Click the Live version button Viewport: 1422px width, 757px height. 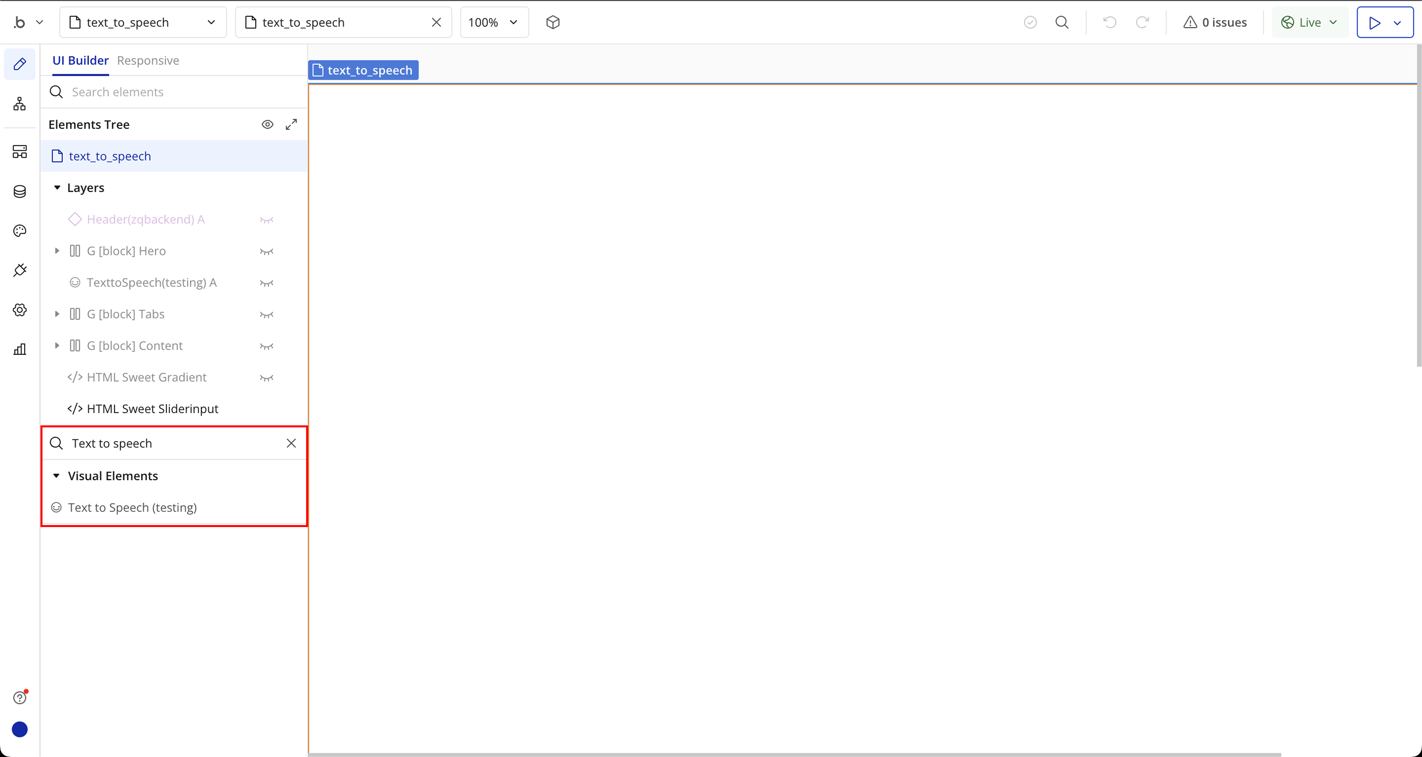(x=1309, y=22)
